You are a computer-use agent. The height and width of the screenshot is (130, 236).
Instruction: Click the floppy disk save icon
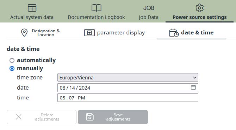[x=90, y=117]
